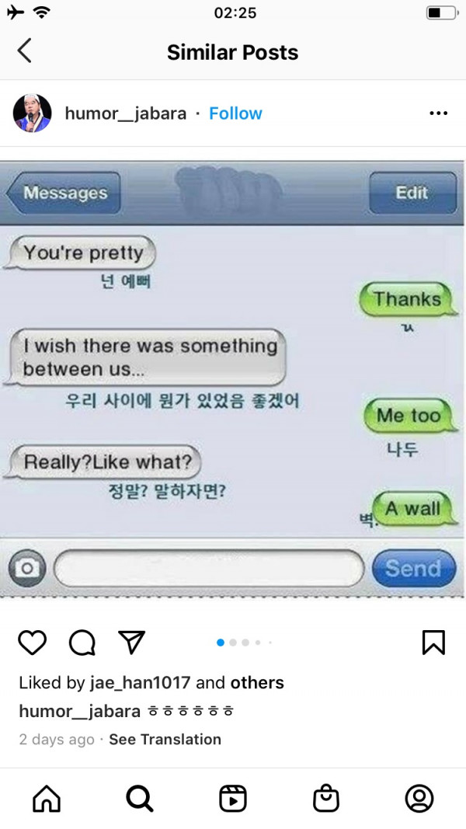The width and height of the screenshot is (466, 829).
Task: Open the Search tab
Action: 140,799
